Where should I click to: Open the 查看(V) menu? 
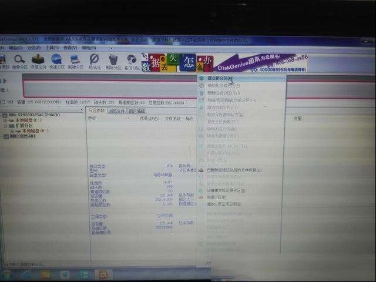tap(70, 48)
